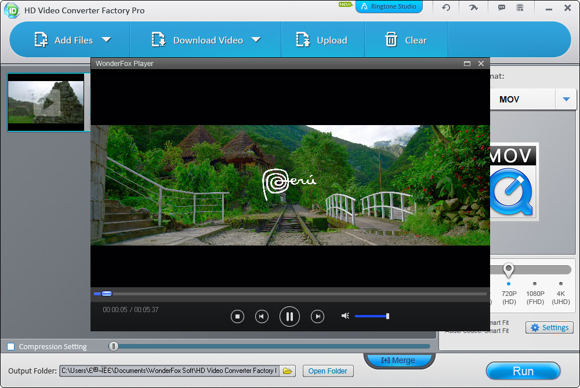Select the 1080P (FHD) resolution
Viewport: 580px width, 388px height.
pos(535,294)
